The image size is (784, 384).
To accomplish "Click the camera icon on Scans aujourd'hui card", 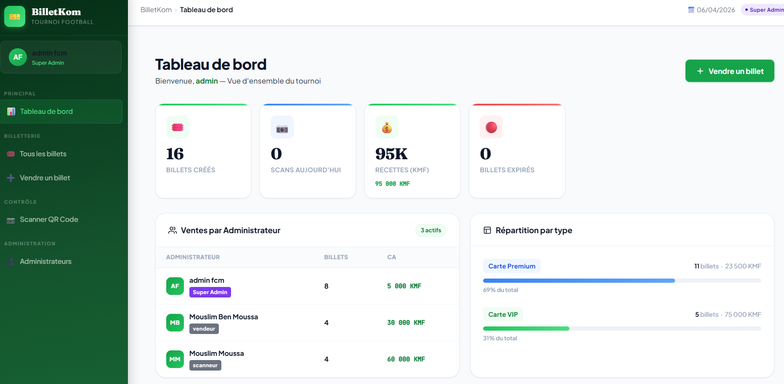I will point(282,127).
